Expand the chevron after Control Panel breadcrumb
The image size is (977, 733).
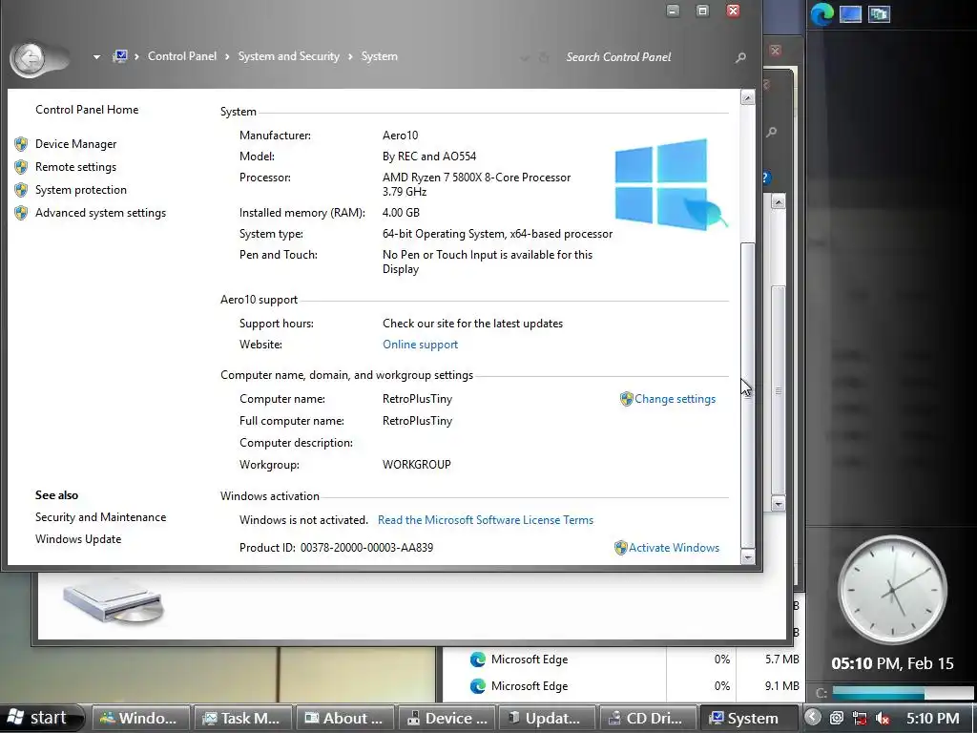[227, 56]
